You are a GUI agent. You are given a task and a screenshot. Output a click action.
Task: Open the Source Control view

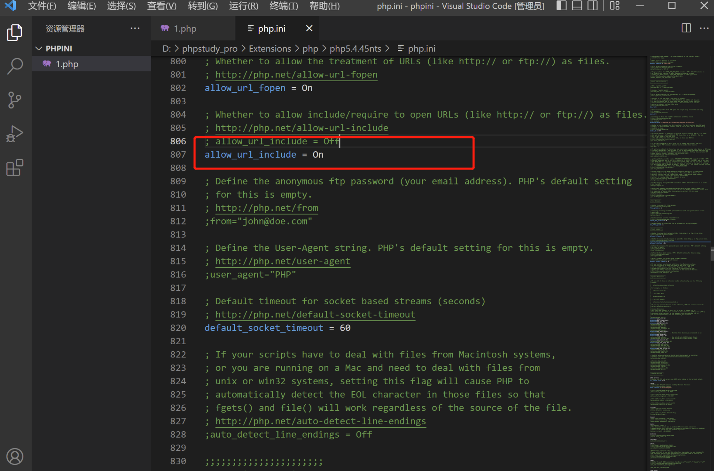(15, 100)
